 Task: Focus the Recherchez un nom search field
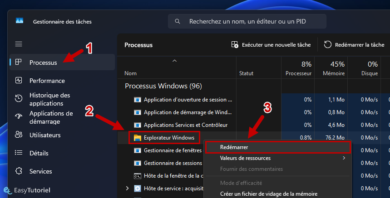coord(247,21)
